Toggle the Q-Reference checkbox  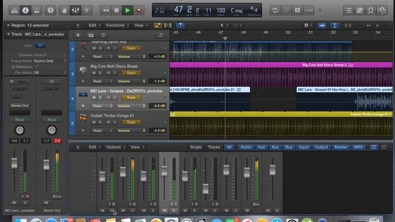coord(36,67)
